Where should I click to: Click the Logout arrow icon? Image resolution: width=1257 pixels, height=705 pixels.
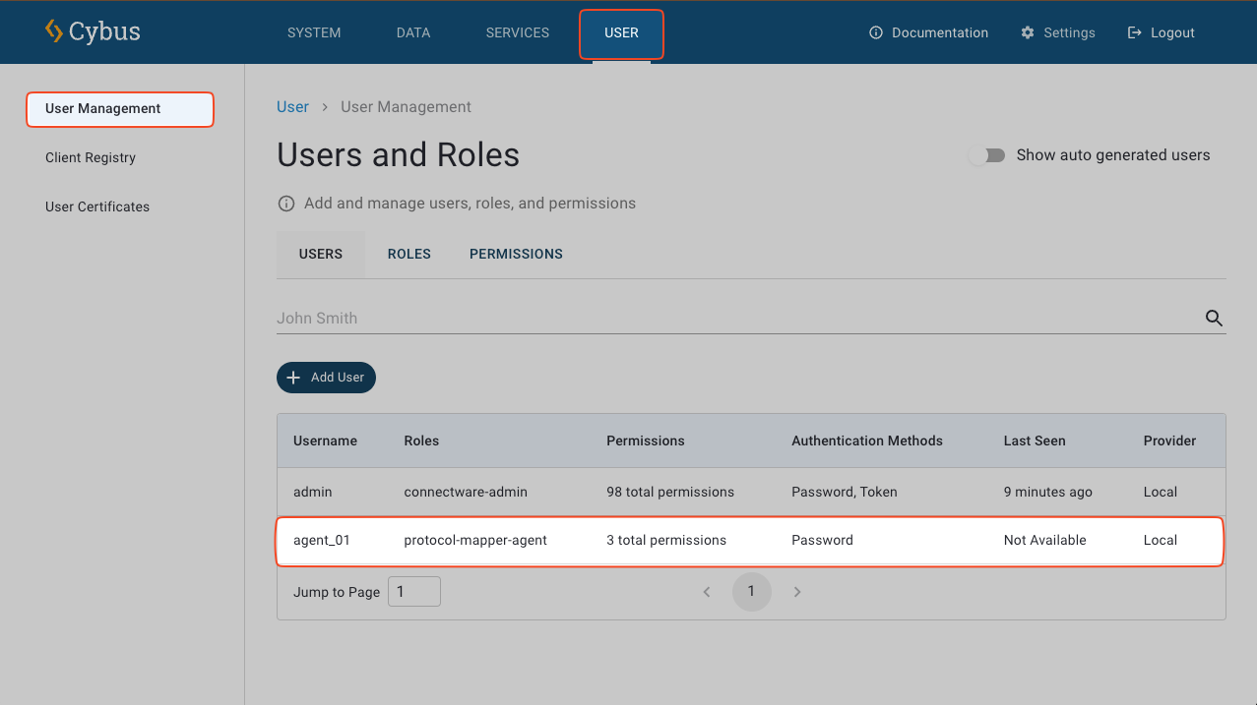[x=1135, y=32]
